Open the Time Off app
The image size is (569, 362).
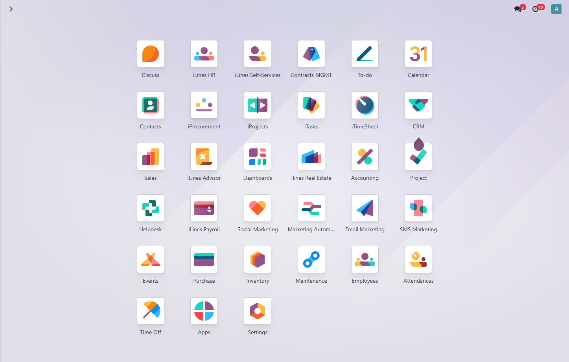[151, 311]
